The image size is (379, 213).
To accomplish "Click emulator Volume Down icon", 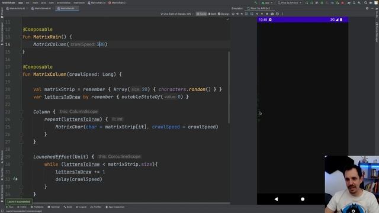I will pos(242,14).
